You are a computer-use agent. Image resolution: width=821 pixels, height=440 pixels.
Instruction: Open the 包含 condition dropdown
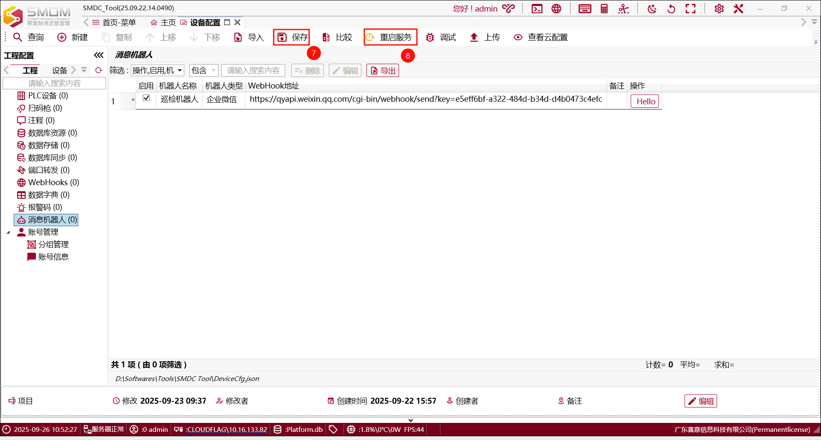click(x=204, y=71)
